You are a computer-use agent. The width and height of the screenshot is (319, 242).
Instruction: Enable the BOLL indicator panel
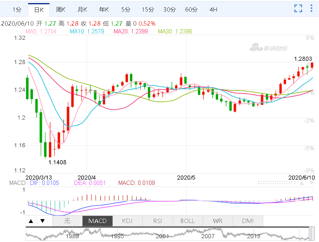[x=187, y=221]
